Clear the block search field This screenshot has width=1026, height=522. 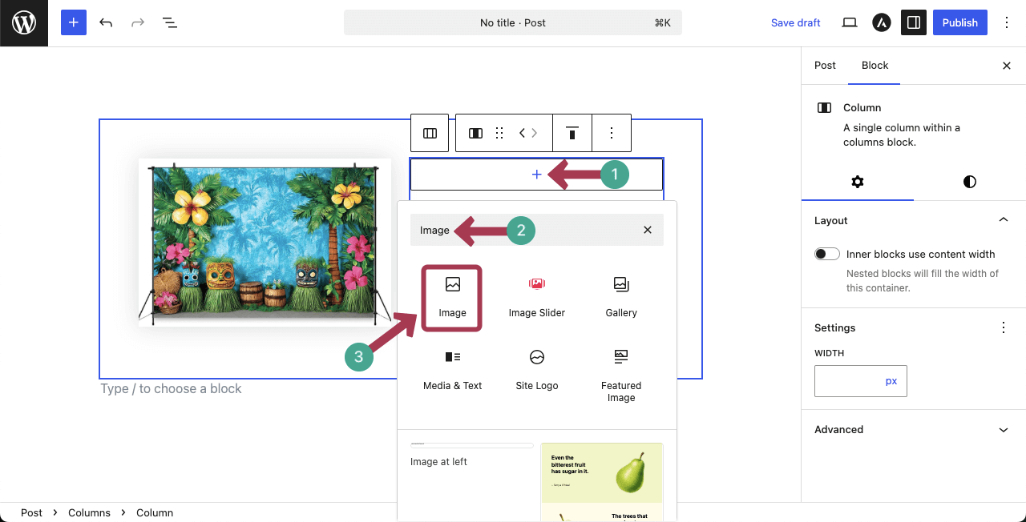pos(648,230)
